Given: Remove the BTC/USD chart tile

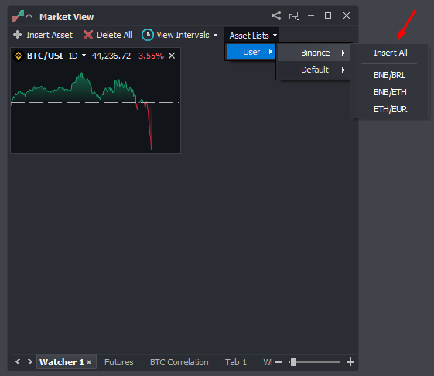Looking at the screenshot, I should click(x=172, y=56).
